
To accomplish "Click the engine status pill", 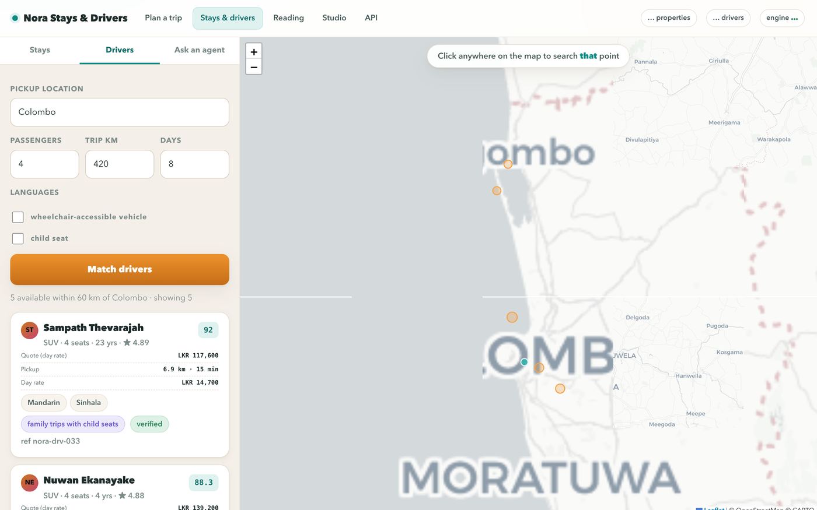I will [782, 18].
